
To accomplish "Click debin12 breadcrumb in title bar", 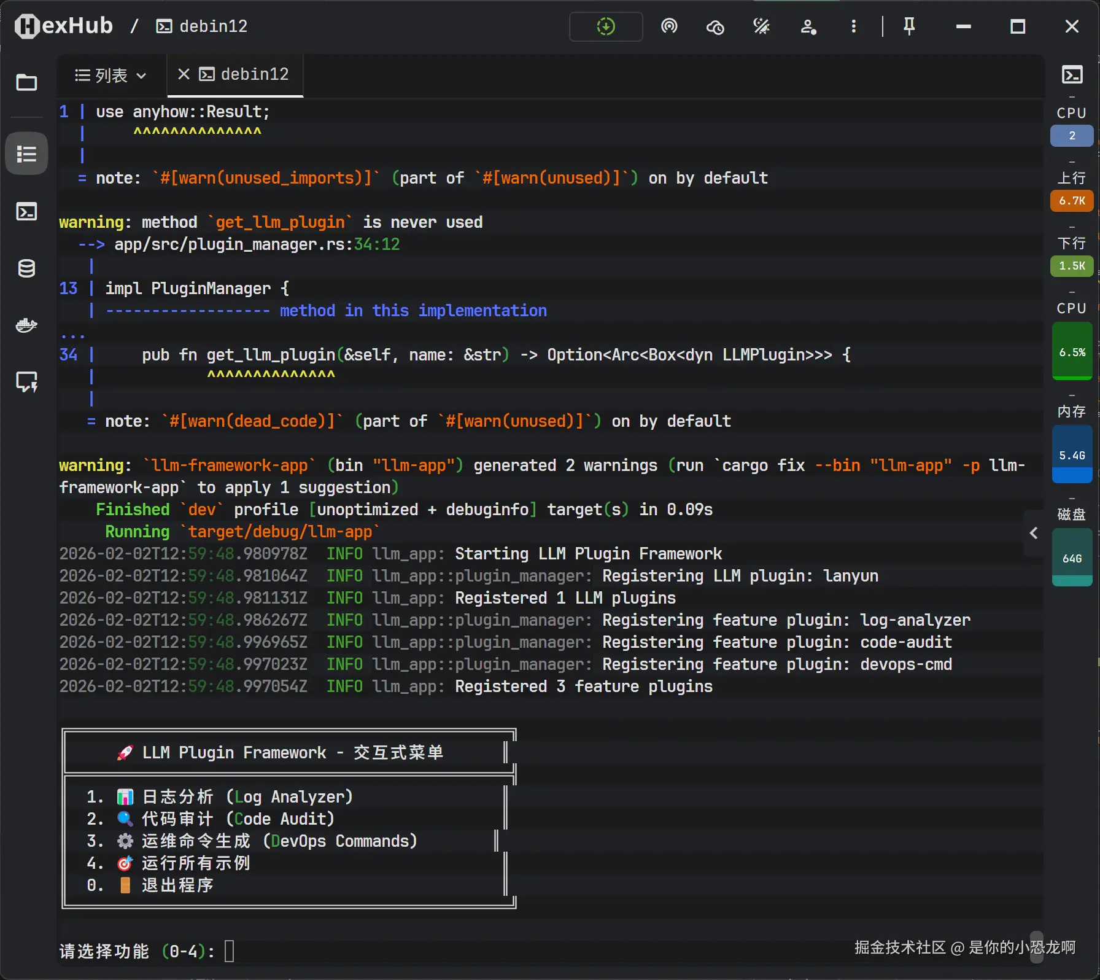I will (x=201, y=26).
